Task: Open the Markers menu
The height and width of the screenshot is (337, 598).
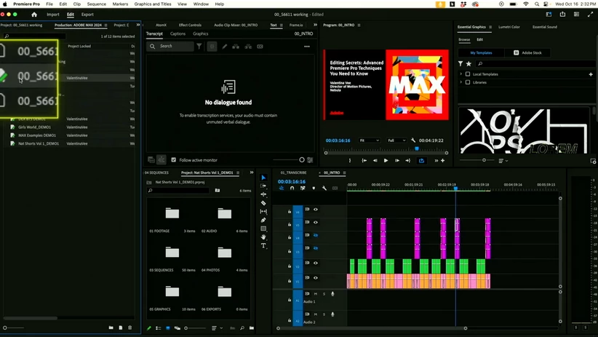Action: (120, 4)
